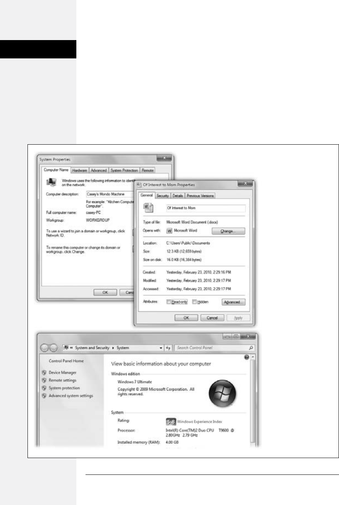Image resolution: width=339 pixels, height=505 pixels.
Task: Open the Advanced attributes button
Action: pyautogui.click(x=233, y=302)
